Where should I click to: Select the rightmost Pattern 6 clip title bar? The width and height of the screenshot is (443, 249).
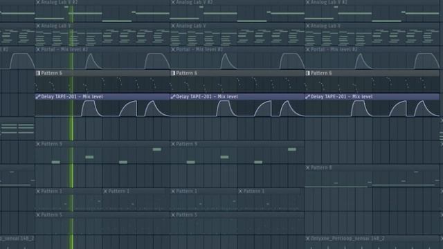pos(372,73)
